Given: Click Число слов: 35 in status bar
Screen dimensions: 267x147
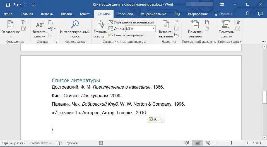Looking at the screenshot, I should click(41, 143).
